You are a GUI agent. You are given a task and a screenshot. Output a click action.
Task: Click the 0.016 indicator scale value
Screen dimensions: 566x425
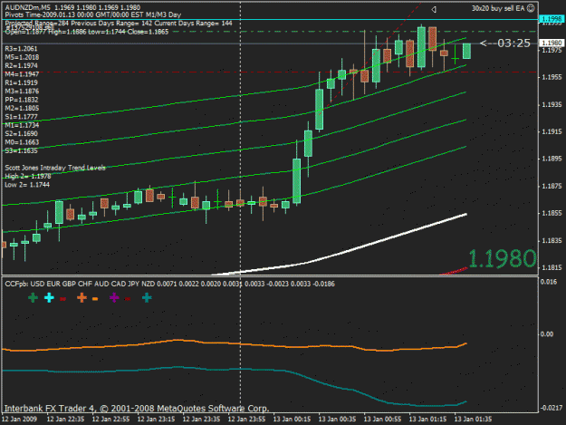click(548, 282)
